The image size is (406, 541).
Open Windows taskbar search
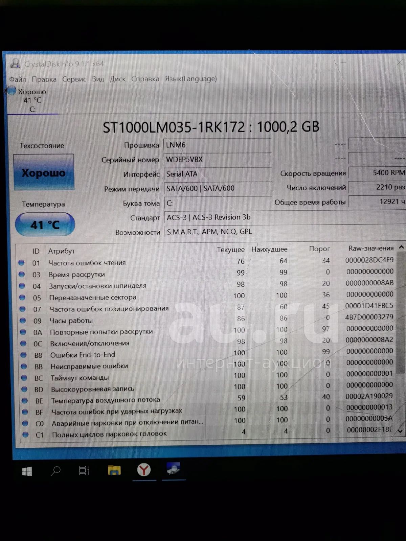[x=55, y=471]
